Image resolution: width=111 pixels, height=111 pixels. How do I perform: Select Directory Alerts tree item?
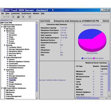pos(15,53)
